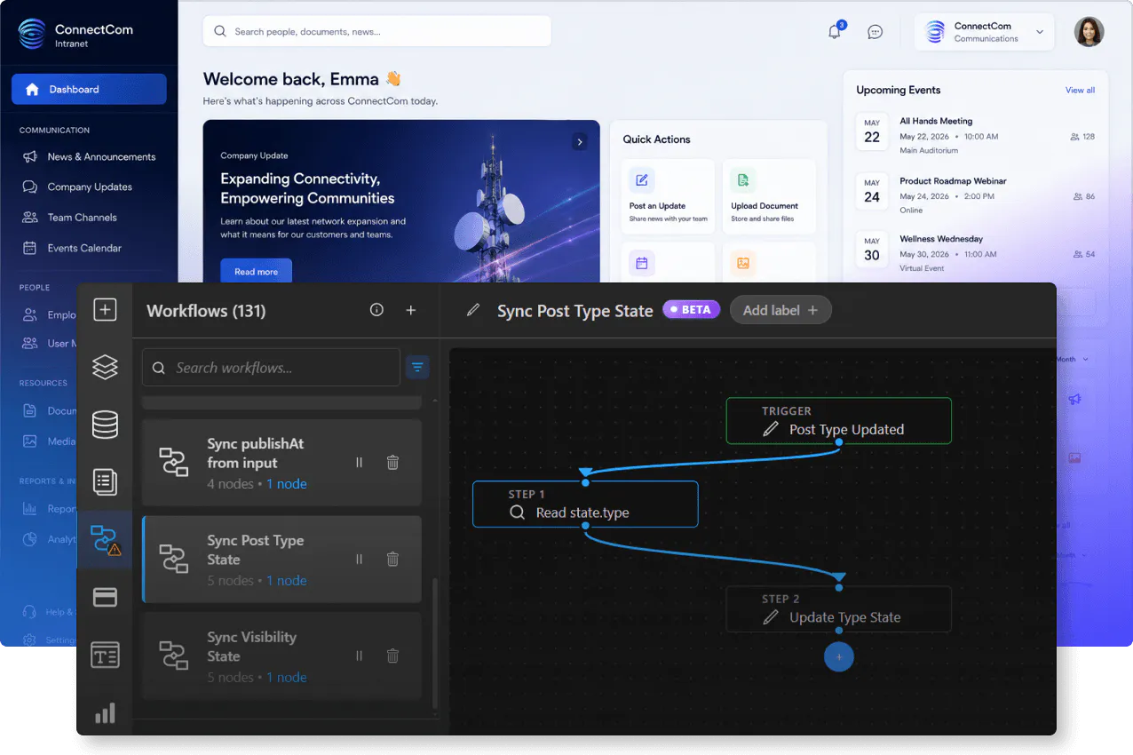
Task: Open the card icon in dark sidebar
Action: pos(105,598)
